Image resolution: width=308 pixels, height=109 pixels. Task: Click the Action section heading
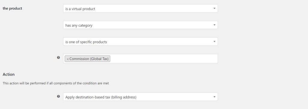point(9,74)
